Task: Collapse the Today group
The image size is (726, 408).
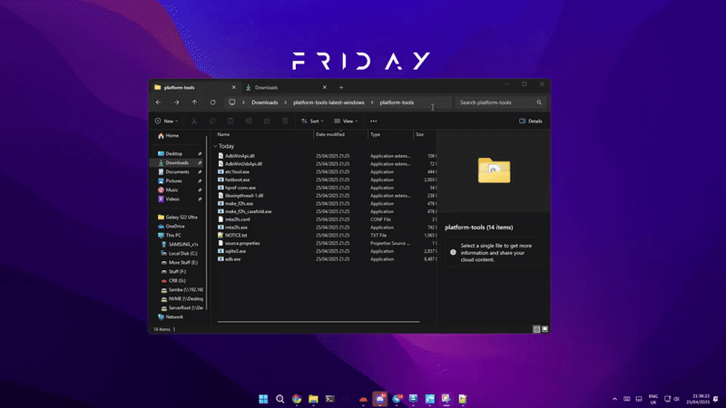Action: 215,146
